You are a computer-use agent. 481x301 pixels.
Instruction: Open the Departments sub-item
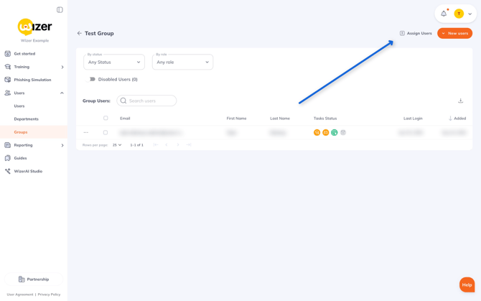(27, 119)
